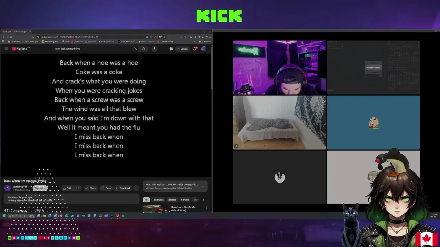This screenshot has width=440, height=247.
Task: Show hidden bookmarks overflow chevron
Action: click(194, 42)
